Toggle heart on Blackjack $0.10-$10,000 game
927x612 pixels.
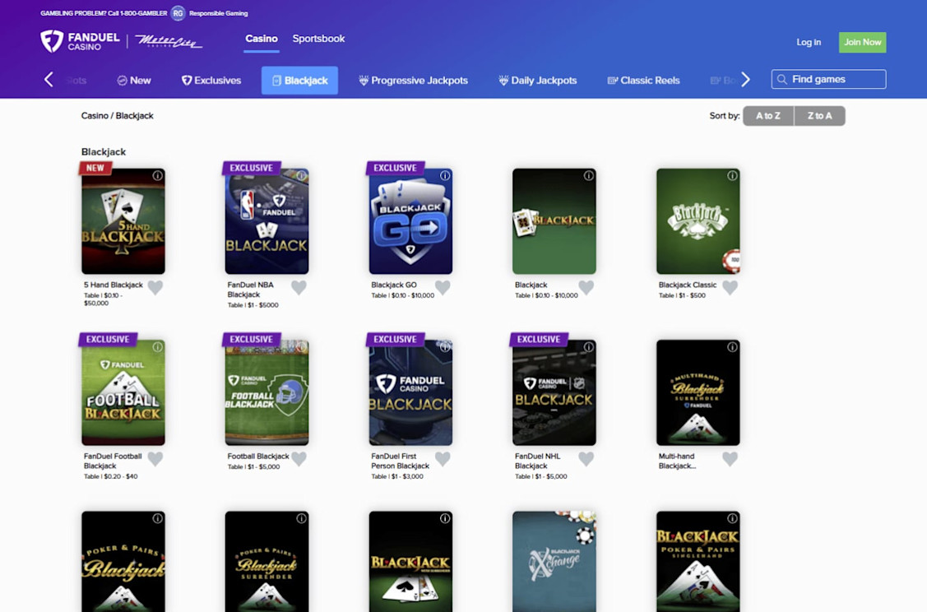click(586, 287)
